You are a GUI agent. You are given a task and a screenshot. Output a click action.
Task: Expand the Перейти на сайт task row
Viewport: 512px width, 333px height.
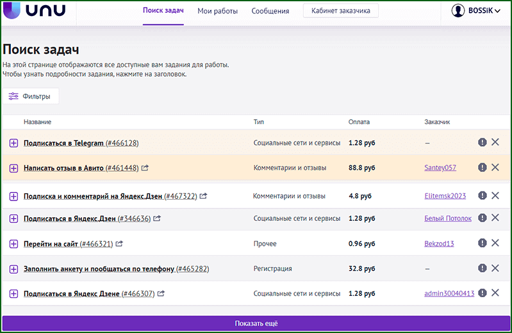[13, 244]
